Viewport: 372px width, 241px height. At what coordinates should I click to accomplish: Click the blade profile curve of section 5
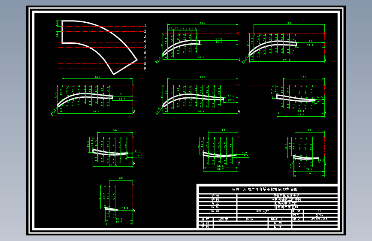click(296, 99)
